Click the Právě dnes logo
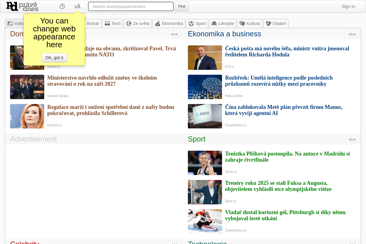 [x=22, y=6]
